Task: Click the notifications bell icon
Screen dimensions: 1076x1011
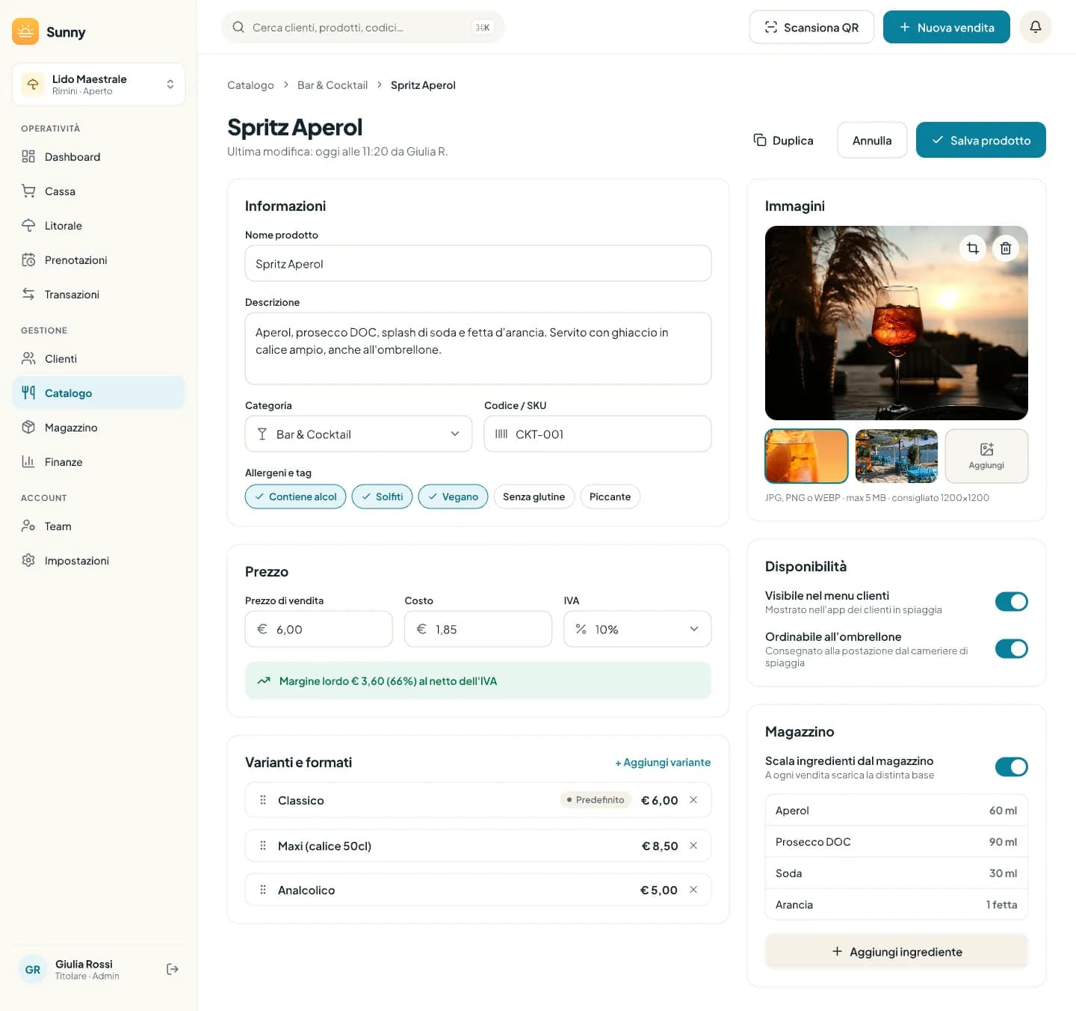Action: click(x=1036, y=27)
